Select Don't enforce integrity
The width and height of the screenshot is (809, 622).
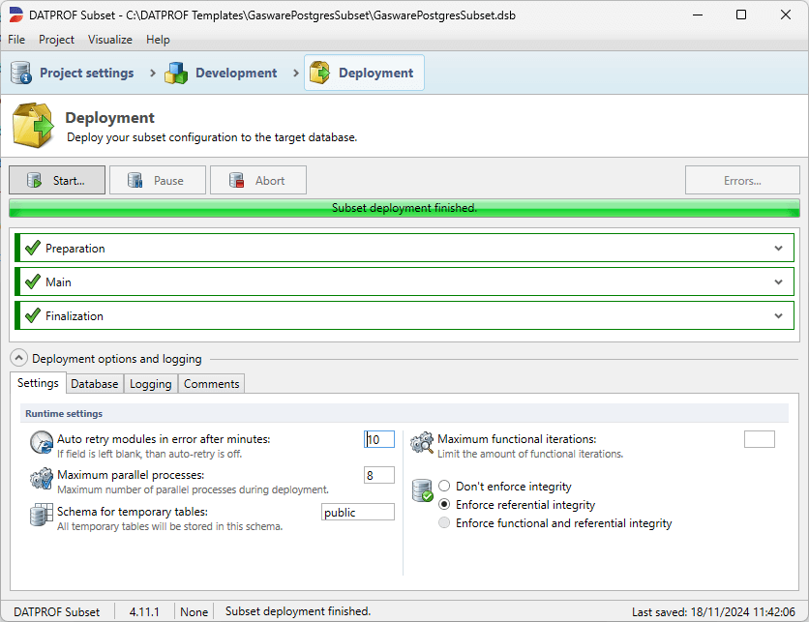coord(444,486)
